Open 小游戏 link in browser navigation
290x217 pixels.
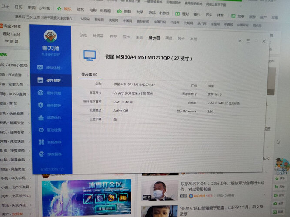[x=164, y=13]
